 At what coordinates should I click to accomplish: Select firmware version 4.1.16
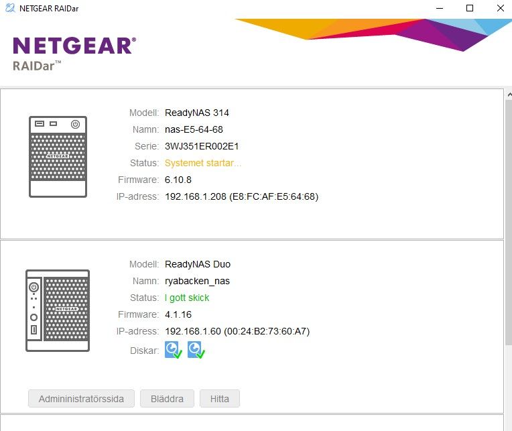tap(178, 314)
